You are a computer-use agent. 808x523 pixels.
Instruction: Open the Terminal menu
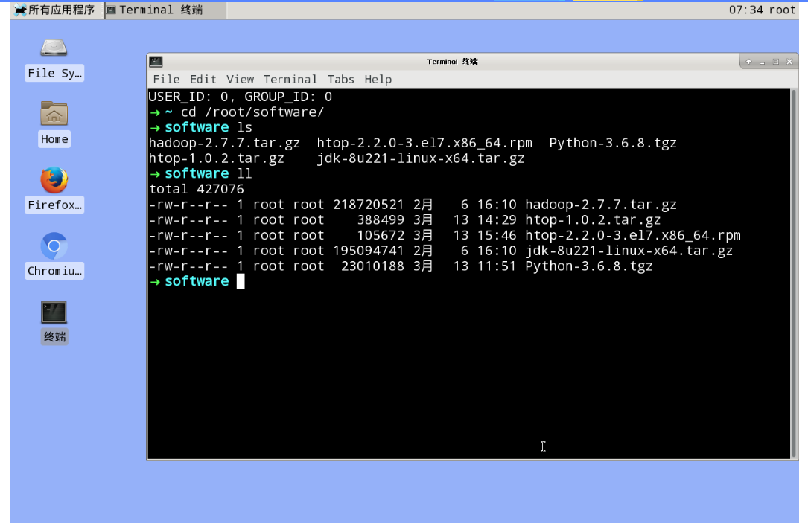(290, 80)
